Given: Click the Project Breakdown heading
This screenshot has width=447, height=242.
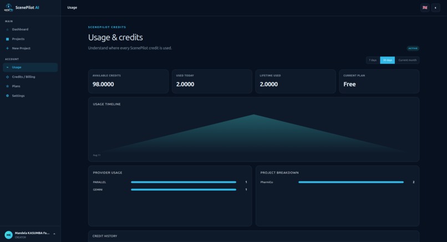Looking at the screenshot, I should click(x=280, y=173).
